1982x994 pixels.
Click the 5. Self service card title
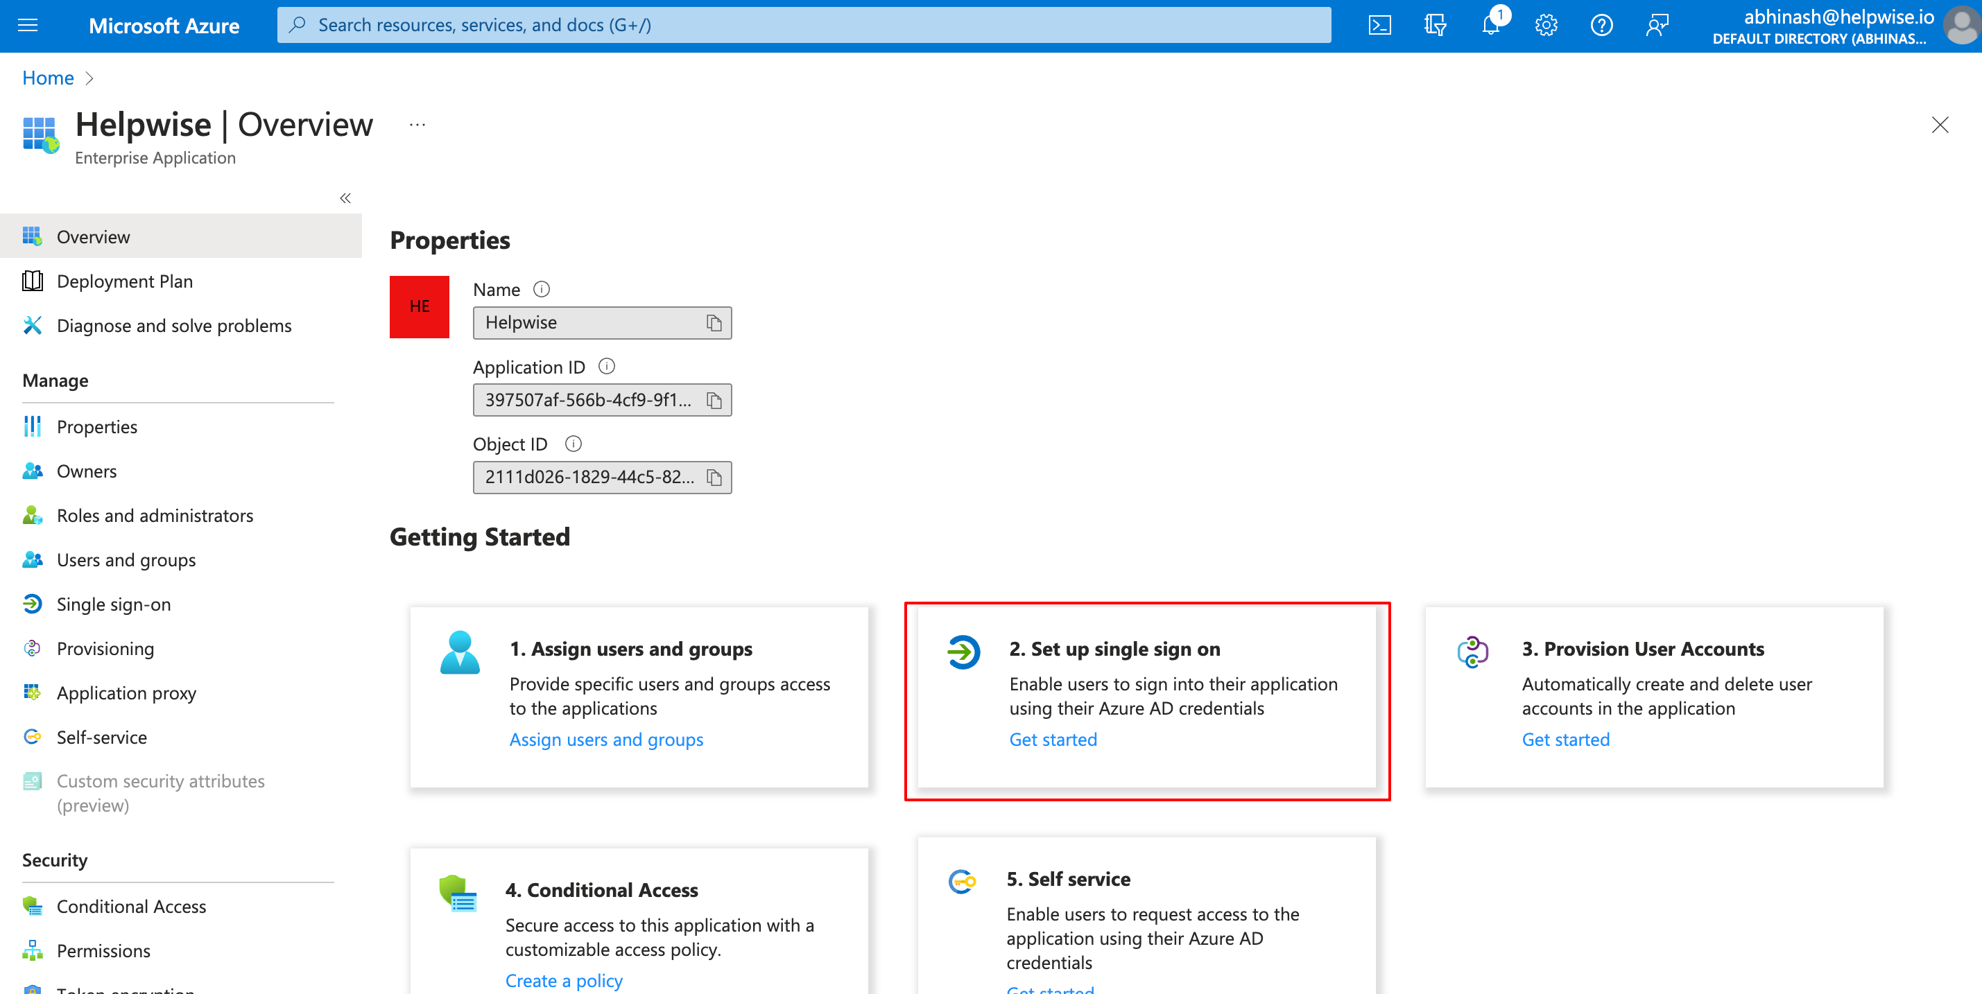pos(1069,879)
